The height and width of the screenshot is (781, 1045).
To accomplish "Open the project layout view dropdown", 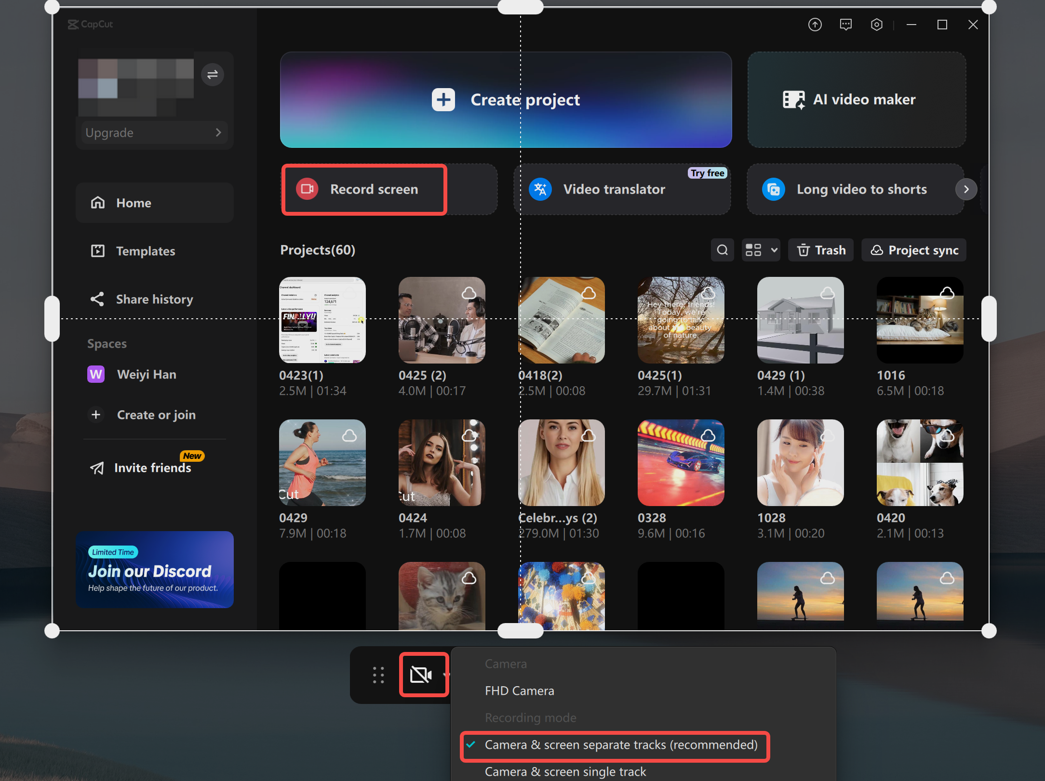I will [760, 250].
